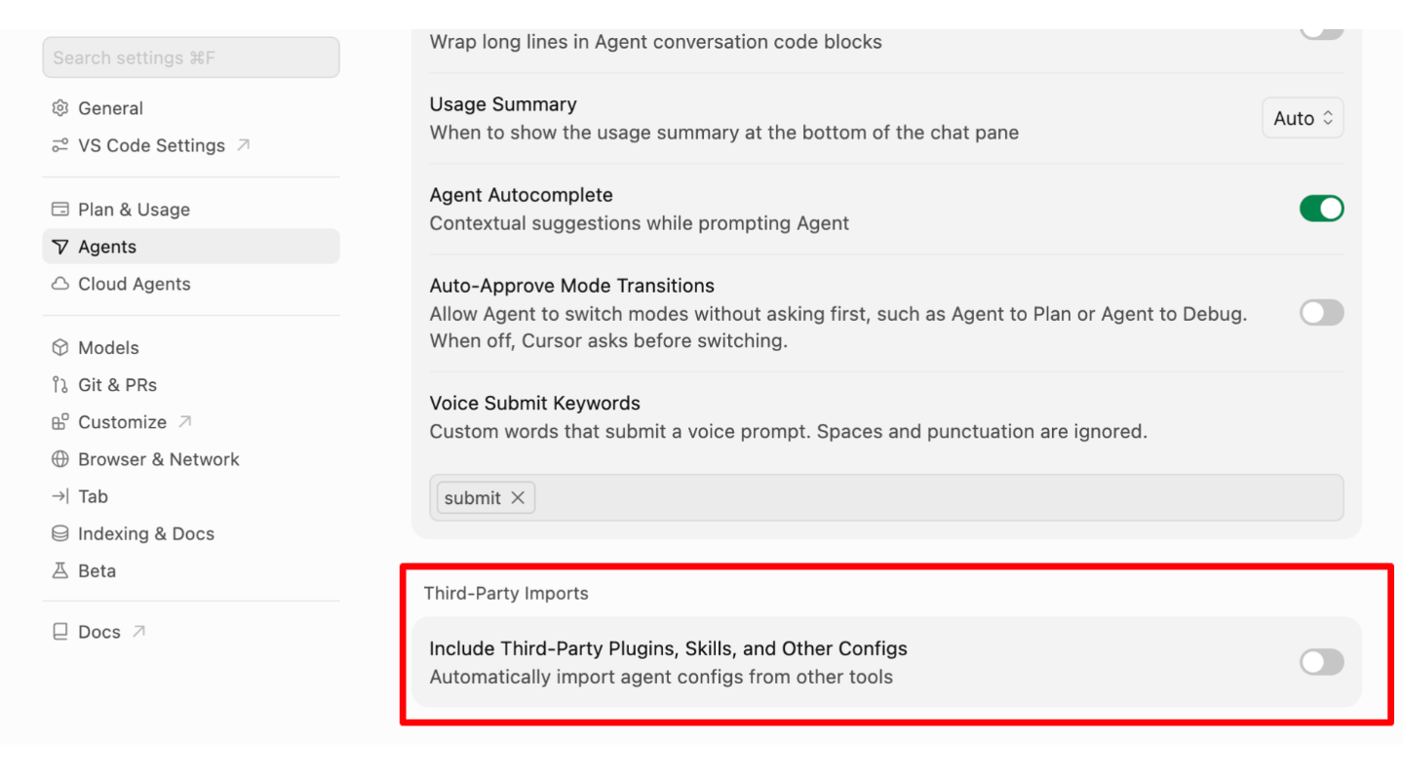
Task: Enable Include Third-Party Plugins toggle
Action: 1321,663
